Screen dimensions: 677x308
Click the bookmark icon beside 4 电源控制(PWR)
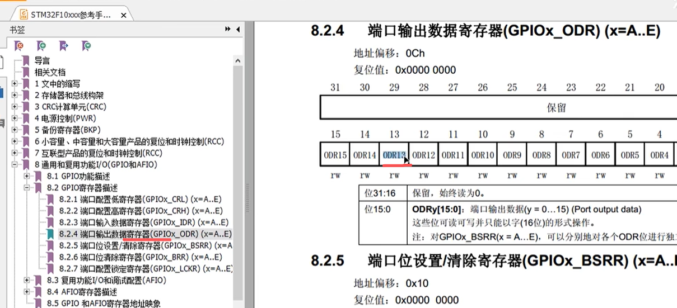tap(25, 119)
